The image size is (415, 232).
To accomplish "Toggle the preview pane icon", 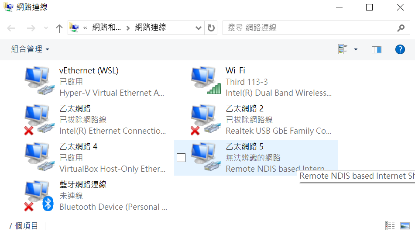I will tap(376, 49).
